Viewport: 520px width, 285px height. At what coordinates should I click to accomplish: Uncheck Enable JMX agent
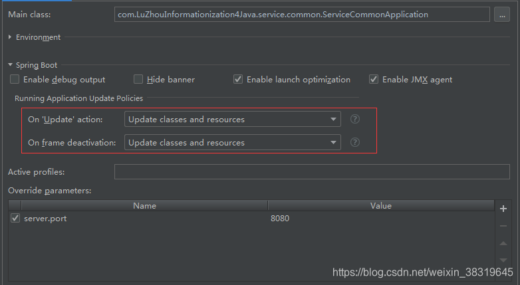(374, 79)
